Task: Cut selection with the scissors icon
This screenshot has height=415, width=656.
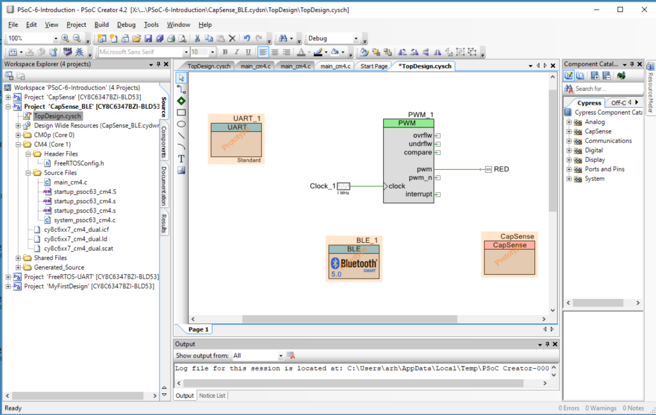Action: click(197, 38)
